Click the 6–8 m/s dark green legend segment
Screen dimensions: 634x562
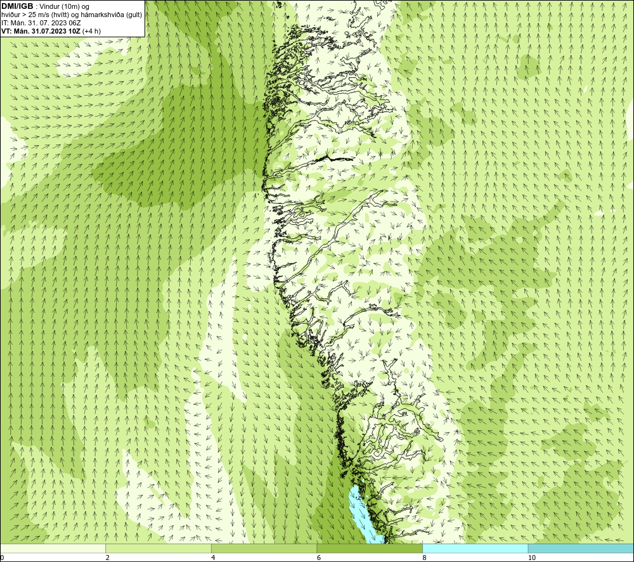point(370,548)
